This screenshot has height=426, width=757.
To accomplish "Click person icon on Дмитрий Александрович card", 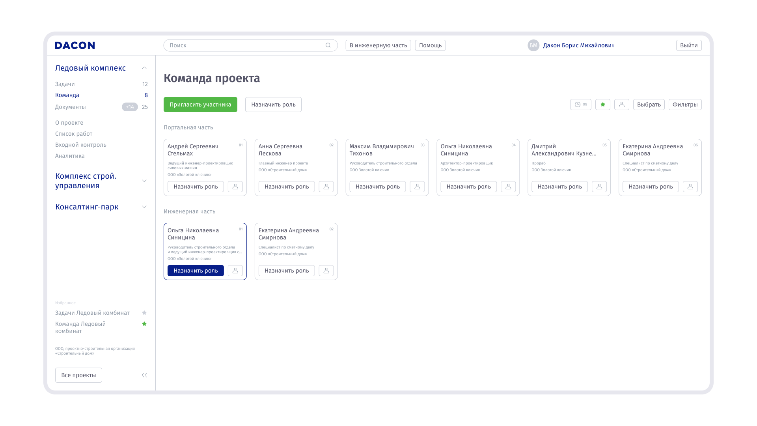I will coord(599,187).
